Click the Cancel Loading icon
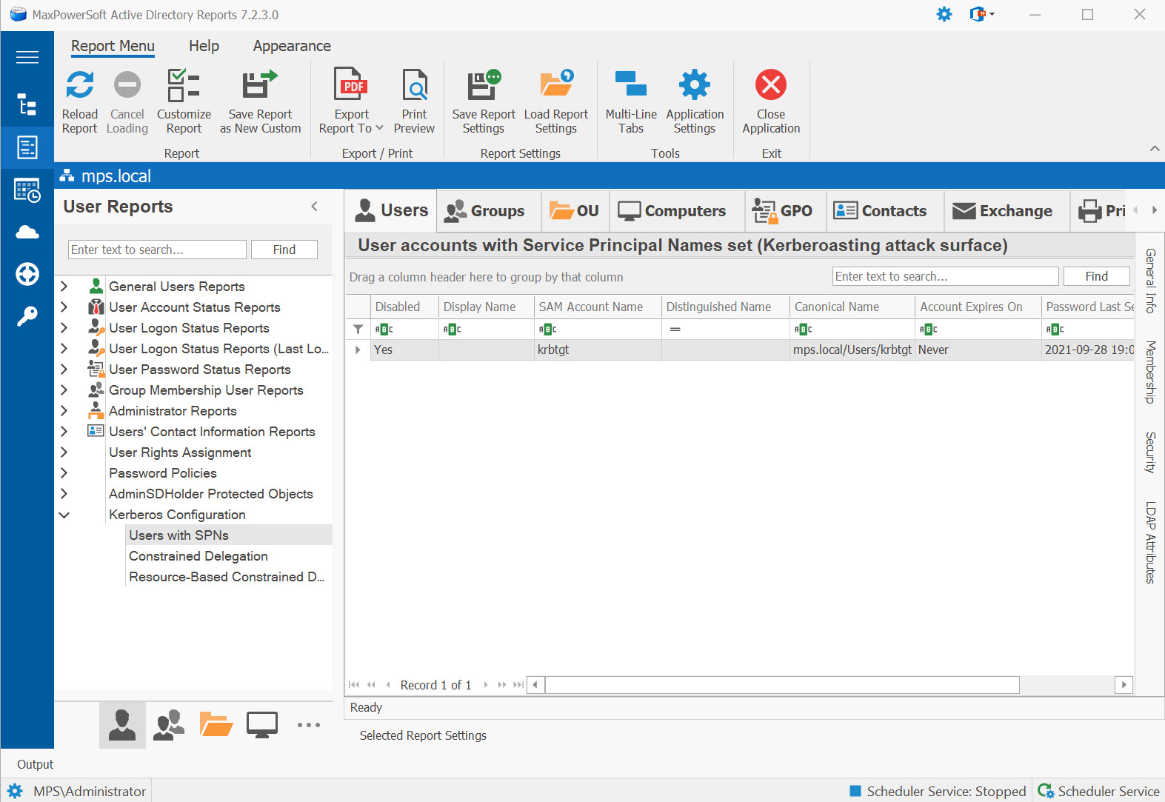 (x=127, y=85)
